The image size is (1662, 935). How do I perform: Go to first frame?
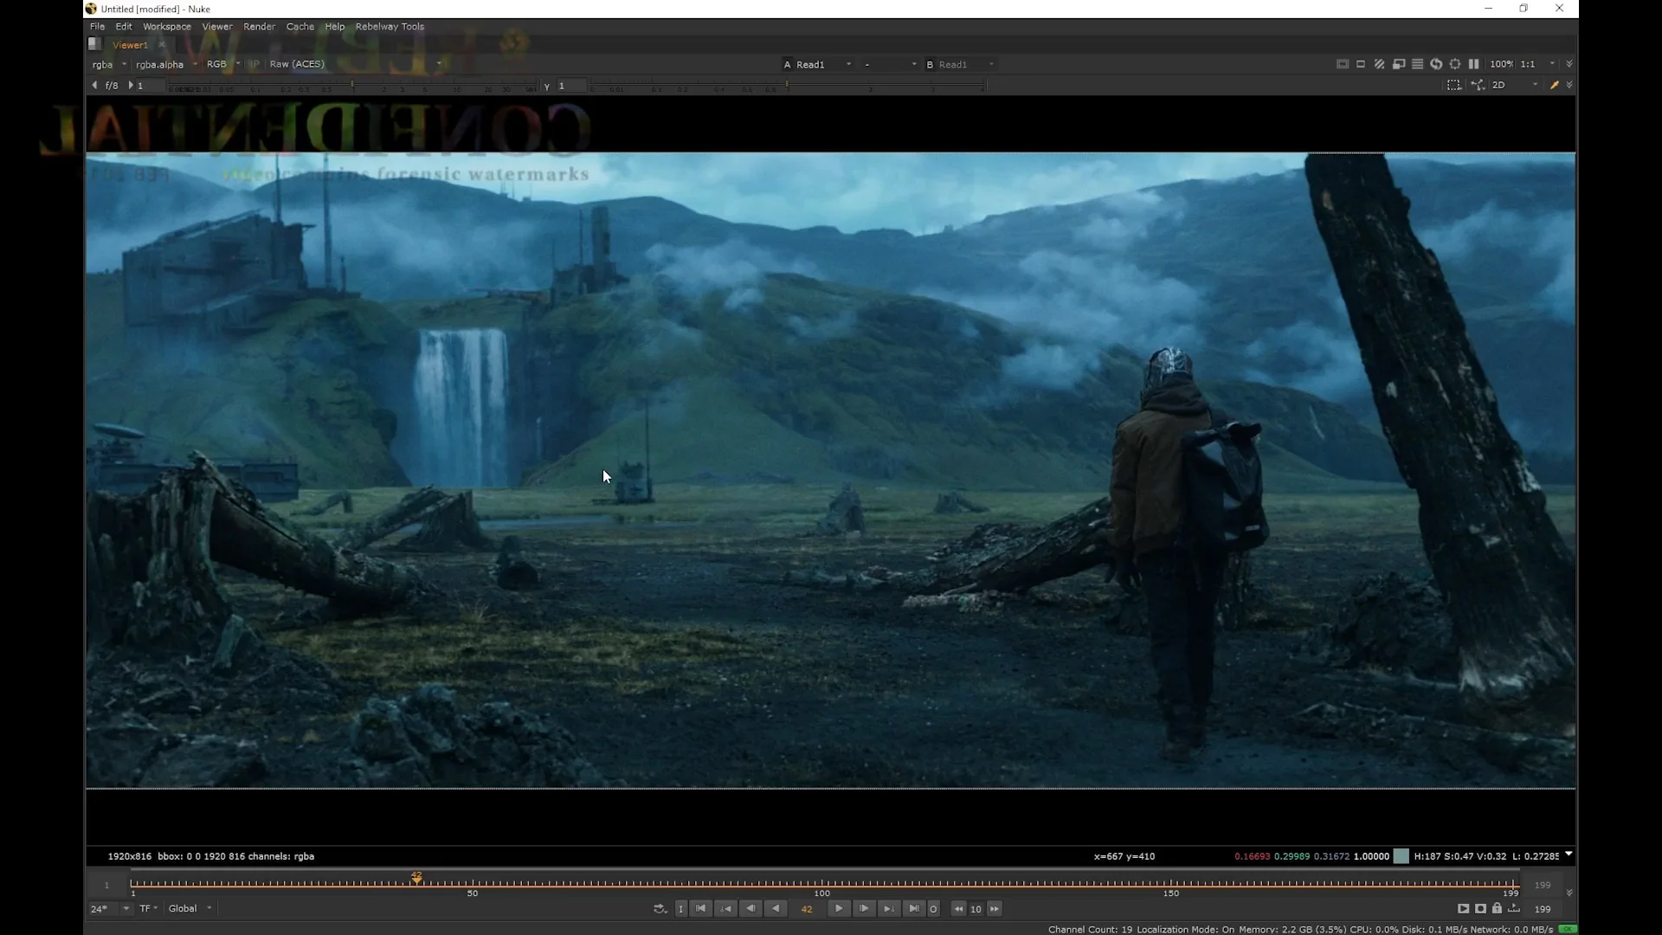click(x=701, y=909)
